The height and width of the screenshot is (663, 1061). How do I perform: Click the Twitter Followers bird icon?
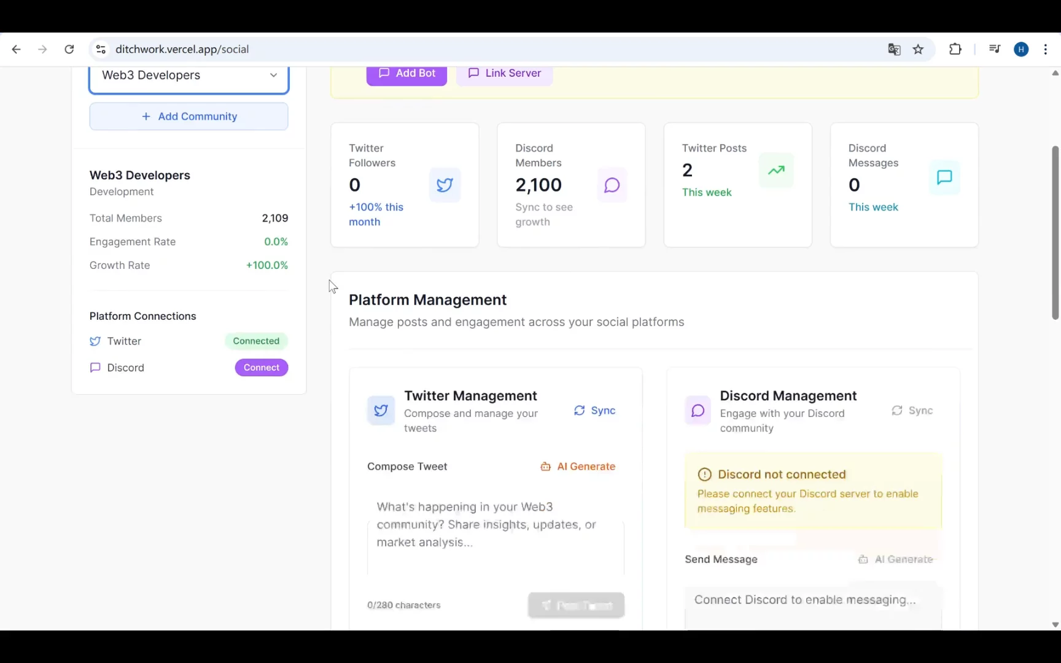445,185
